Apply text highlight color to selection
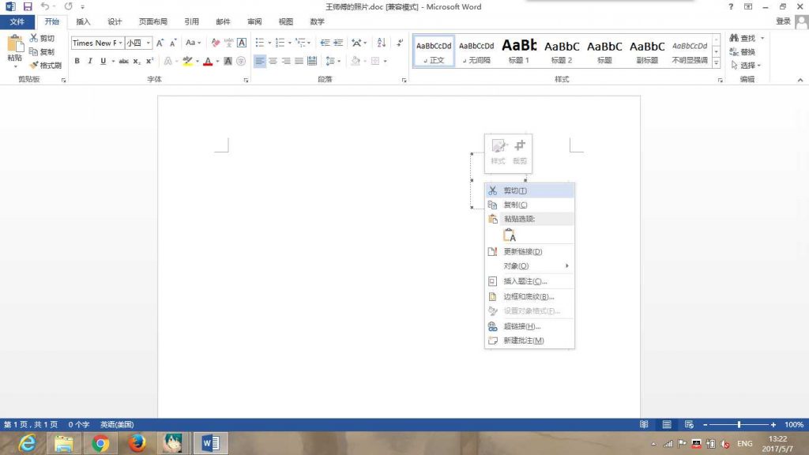The height and width of the screenshot is (455, 809). click(187, 61)
